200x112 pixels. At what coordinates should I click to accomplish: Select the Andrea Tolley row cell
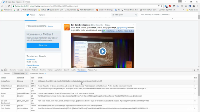(x=8, y=82)
